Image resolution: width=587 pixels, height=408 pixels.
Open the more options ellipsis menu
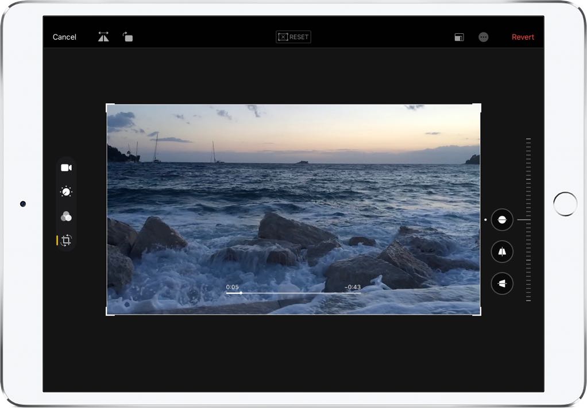(x=484, y=37)
